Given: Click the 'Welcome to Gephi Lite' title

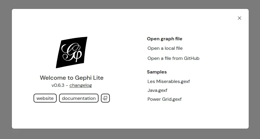Looking at the screenshot, I should (72, 78).
